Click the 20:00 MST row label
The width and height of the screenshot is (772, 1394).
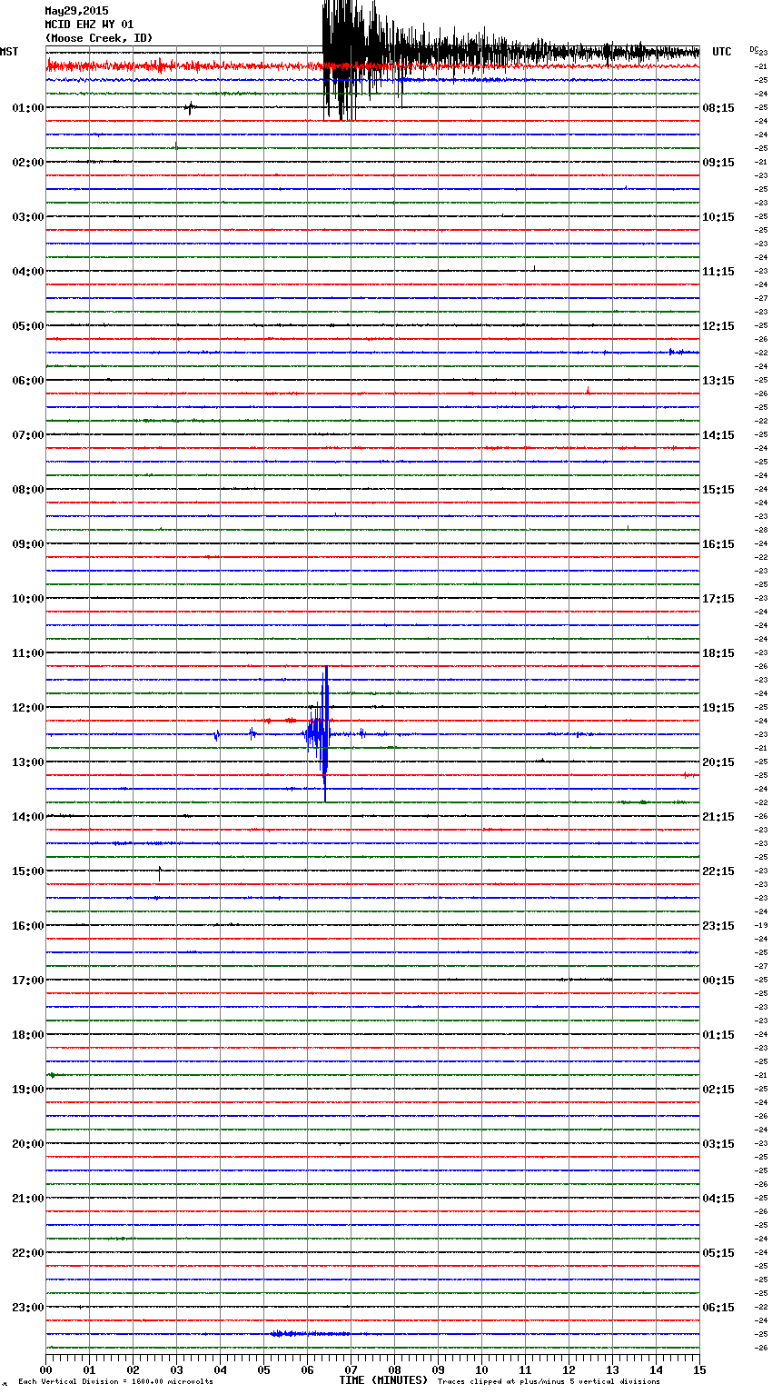point(28,1144)
